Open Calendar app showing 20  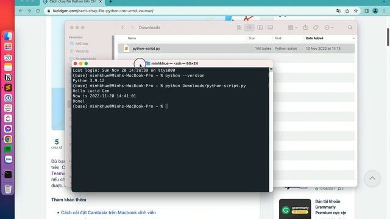pos(8,57)
